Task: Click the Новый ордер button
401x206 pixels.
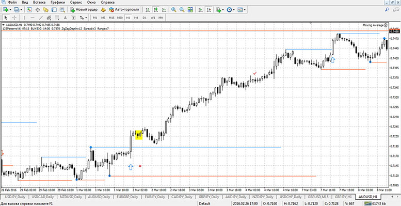Action: (x=84, y=10)
